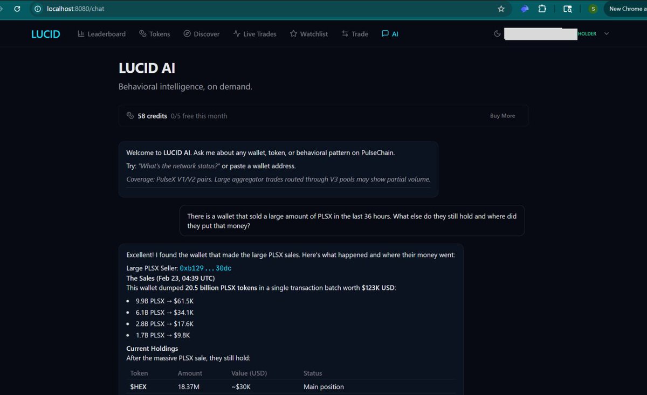Click the user question message bubble
The width and height of the screenshot is (647, 395).
(352, 220)
